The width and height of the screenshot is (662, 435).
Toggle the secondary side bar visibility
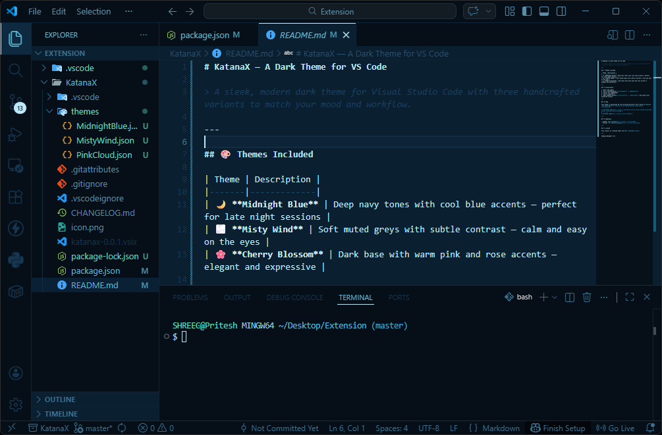tap(561, 11)
